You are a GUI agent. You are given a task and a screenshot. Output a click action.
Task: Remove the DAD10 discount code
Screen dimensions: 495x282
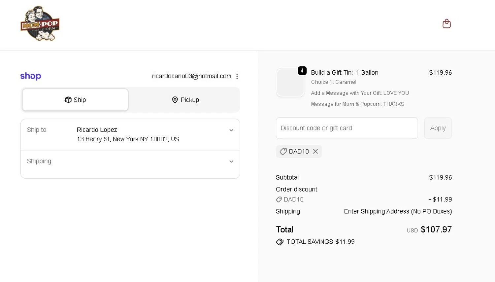[x=315, y=151]
